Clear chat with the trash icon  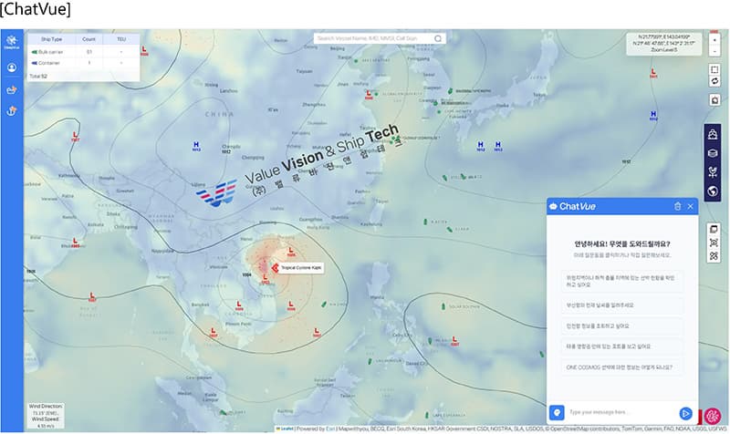[677, 207]
